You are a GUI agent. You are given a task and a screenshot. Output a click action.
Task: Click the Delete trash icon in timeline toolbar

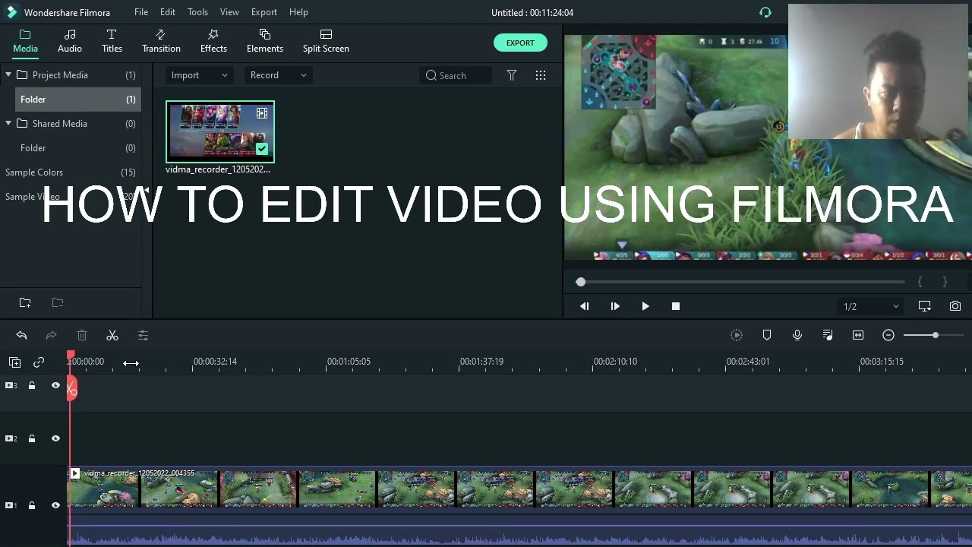[82, 335]
